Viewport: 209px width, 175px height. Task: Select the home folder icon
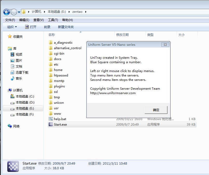point(51,70)
